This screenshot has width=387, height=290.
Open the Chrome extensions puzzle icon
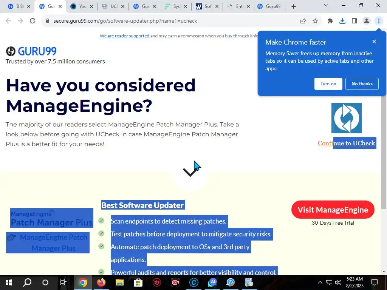330,21
